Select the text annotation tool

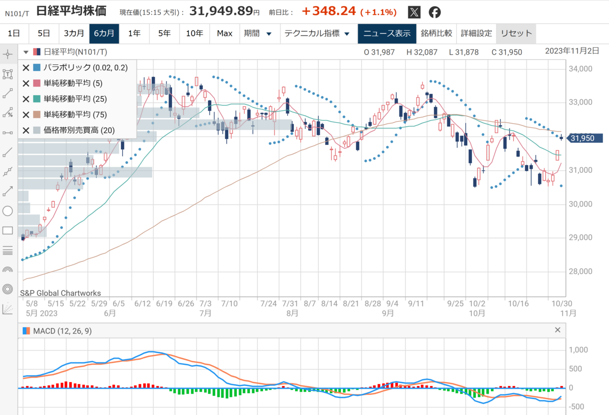[8, 74]
